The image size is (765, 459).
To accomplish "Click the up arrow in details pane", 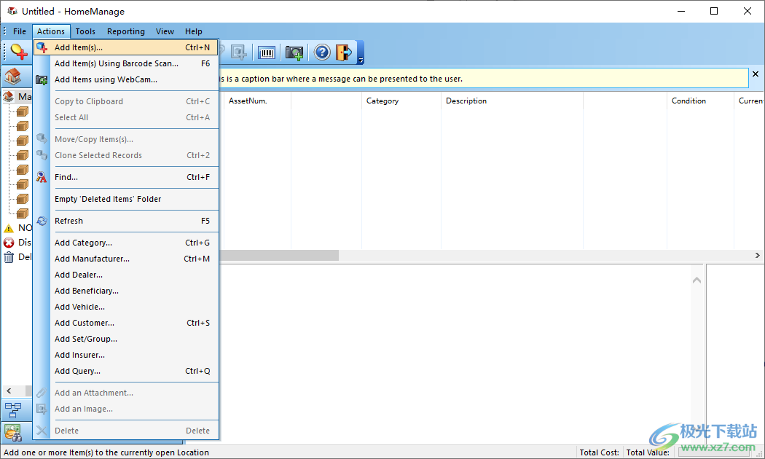I will tap(697, 280).
